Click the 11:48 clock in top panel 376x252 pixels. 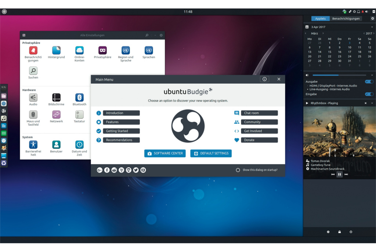coord(188,11)
